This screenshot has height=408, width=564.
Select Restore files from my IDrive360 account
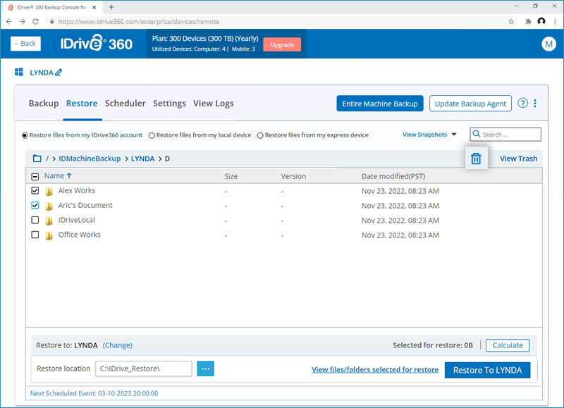25,135
